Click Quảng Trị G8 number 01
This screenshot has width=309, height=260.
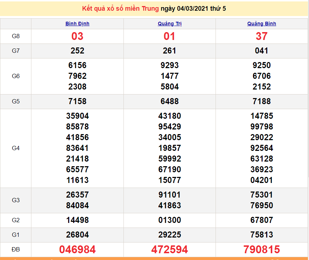pos(169,36)
